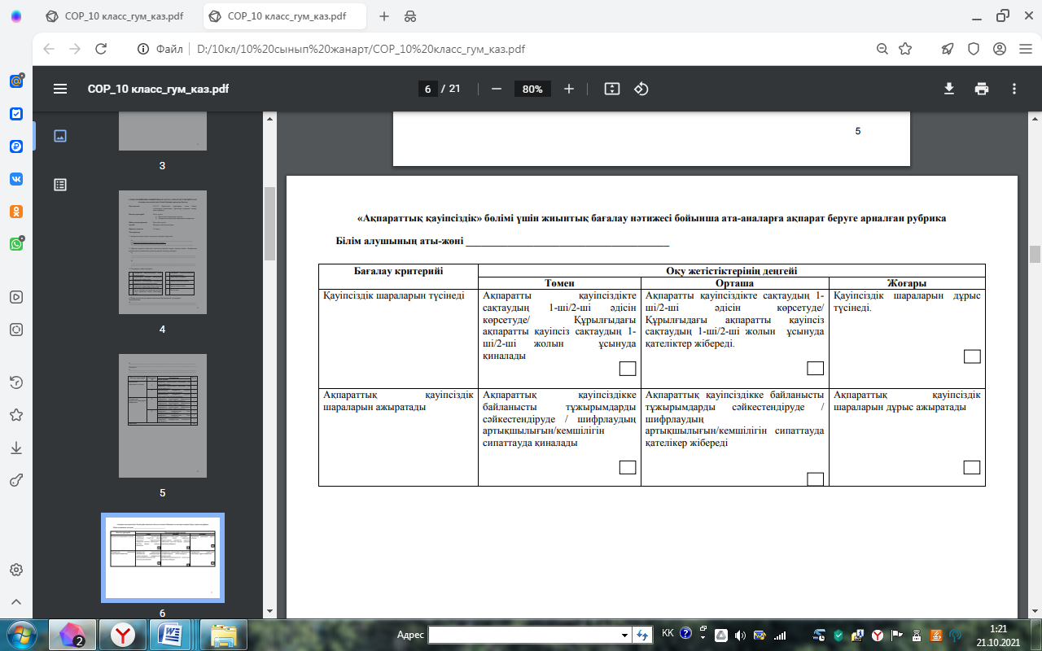Open Microsoft Word from the taskbar
Viewport: 1042px width, 651px height.
pos(172,634)
